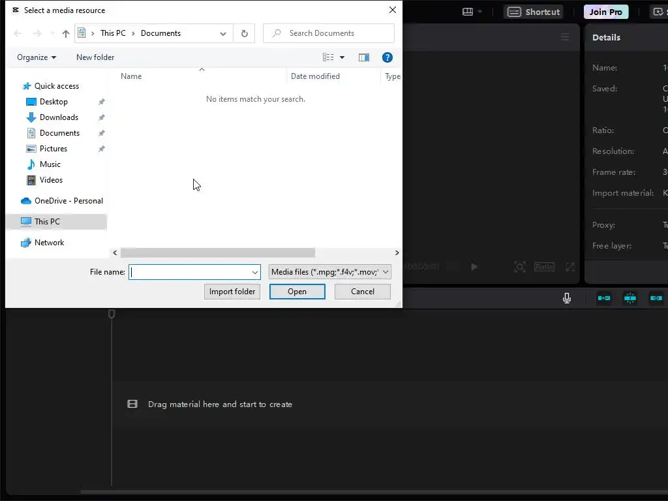Screen dimensions: 668x501
Task: Click timeline playhead marker
Action: pos(112,314)
